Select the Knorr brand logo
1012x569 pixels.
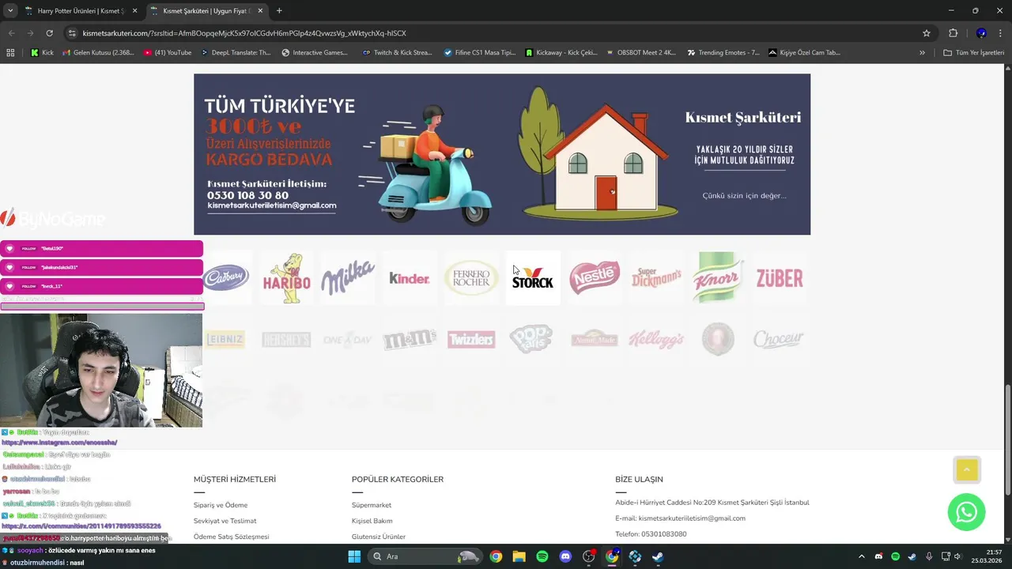(718, 278)
